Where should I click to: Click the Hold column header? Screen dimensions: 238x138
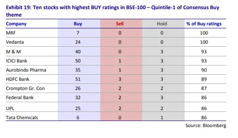(x=162, y=24)
